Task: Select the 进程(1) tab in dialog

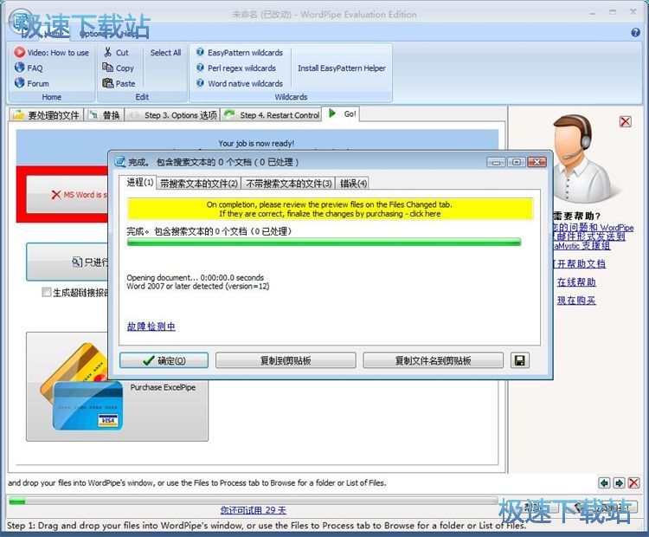Action: 138,182
